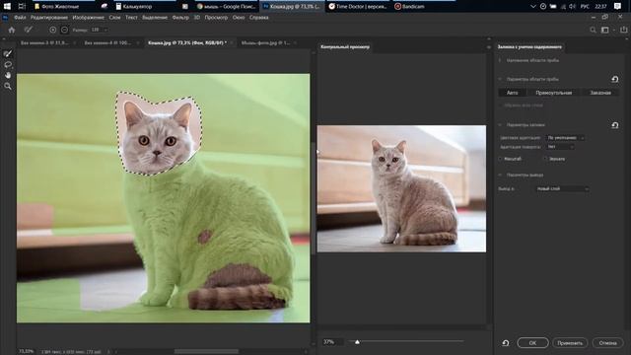Collapse the output settings section
Image resolution: width=631 pixels, height=355 pixels.
tap(500, 176)
